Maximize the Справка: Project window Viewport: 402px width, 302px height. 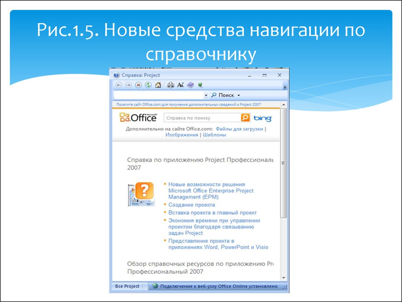click(264, 75)
